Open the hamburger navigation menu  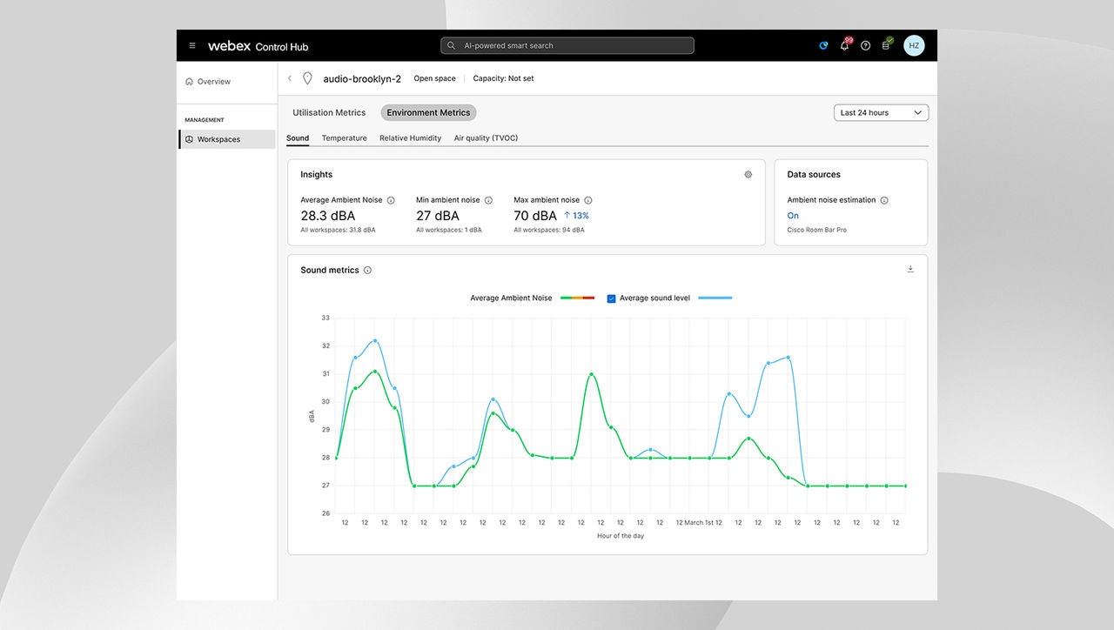click(192, 46)
